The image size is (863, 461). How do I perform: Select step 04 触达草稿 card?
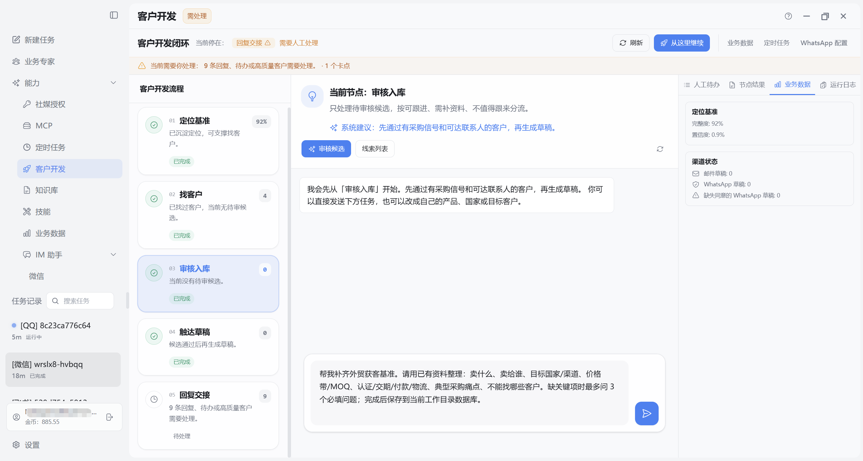coord(208,347)
